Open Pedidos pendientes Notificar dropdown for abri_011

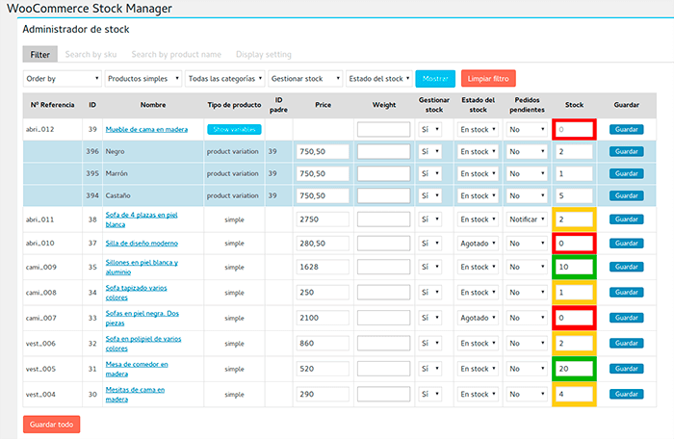coord(527,219)
